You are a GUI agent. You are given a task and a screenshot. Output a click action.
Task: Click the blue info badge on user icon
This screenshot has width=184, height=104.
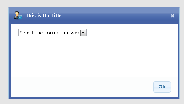pyautogui.click(x=20, y=17)
